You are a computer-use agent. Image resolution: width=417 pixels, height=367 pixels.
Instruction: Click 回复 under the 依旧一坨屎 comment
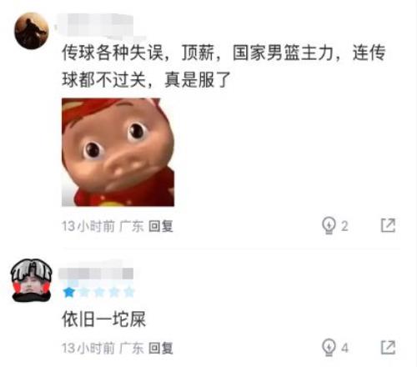coord(161,348)
